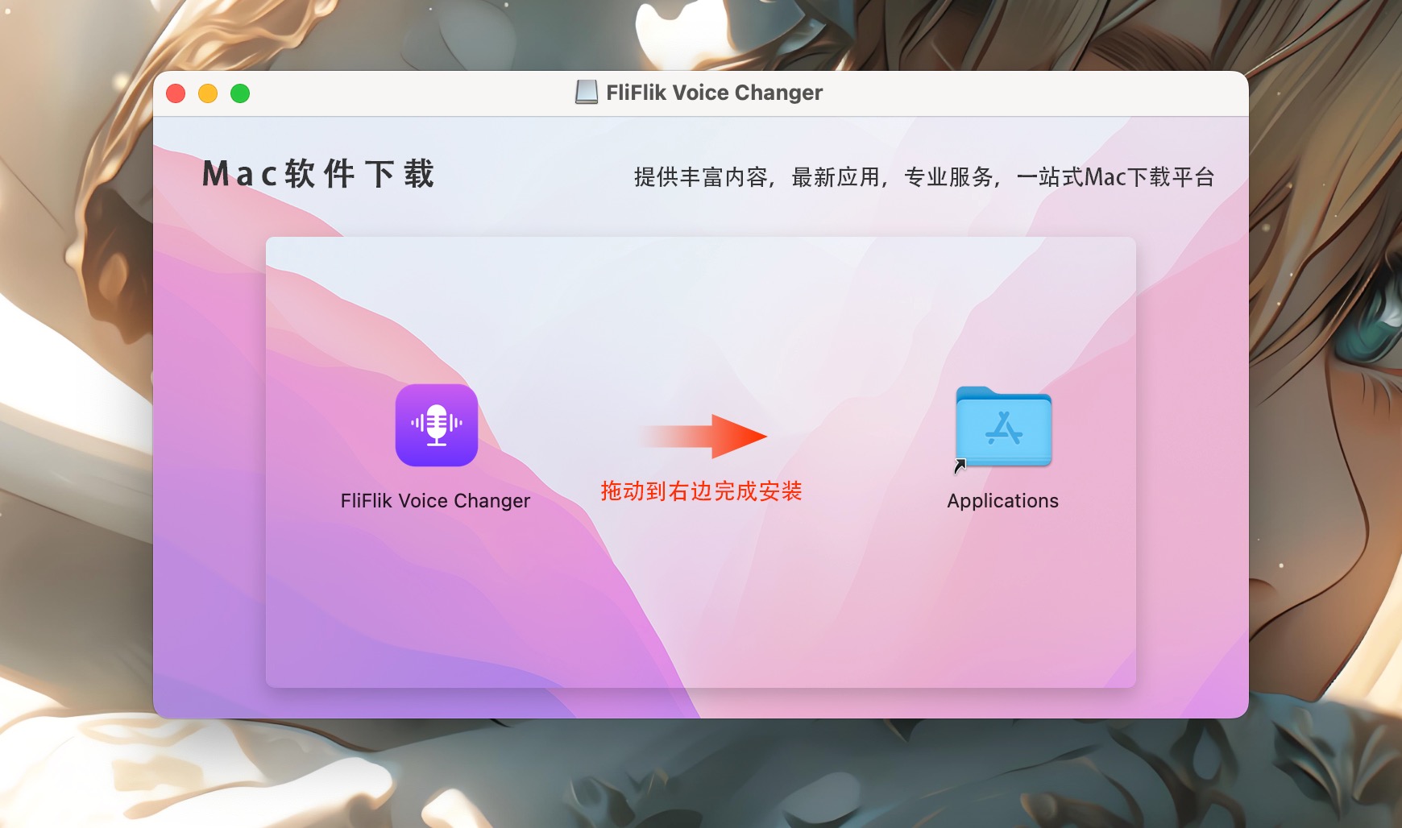This screenshot has height=828, width=1402.
Task: Click the "一站式Mac下载平台" phrase in the tagline
Action: [x=1116, y=177]
